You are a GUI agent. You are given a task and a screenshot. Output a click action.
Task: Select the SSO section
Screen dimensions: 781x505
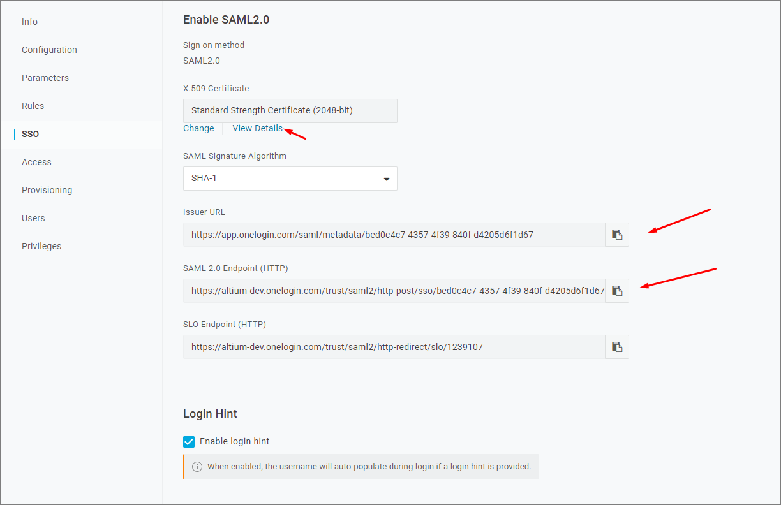click(x=30, y=134)
